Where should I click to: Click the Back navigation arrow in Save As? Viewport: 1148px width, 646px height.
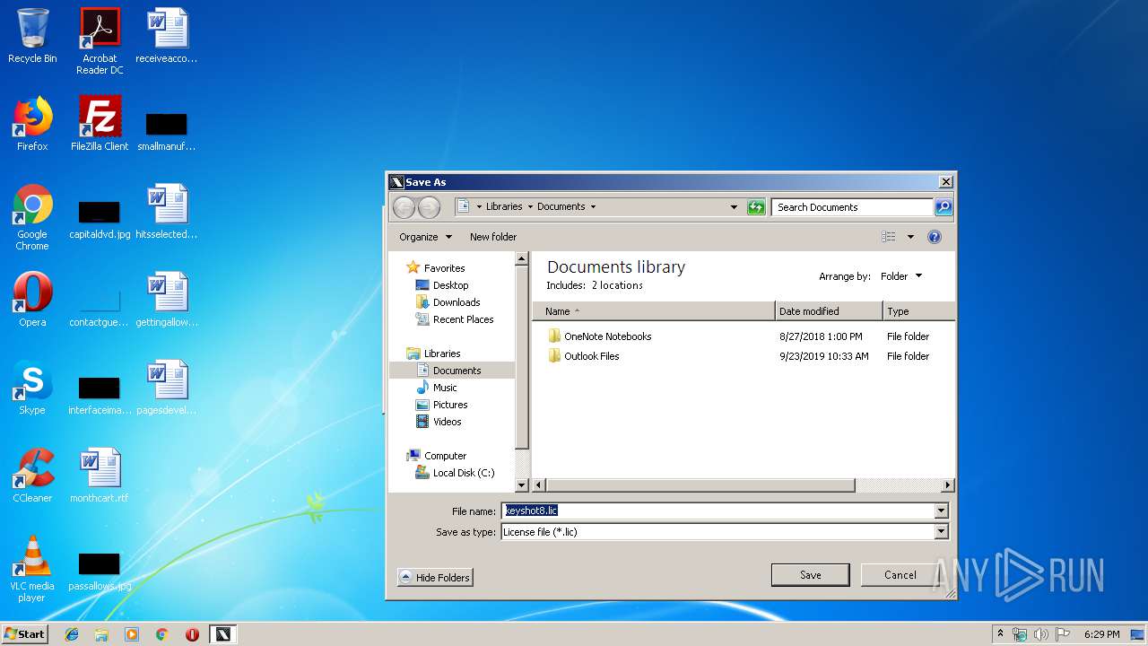point(404,207)
